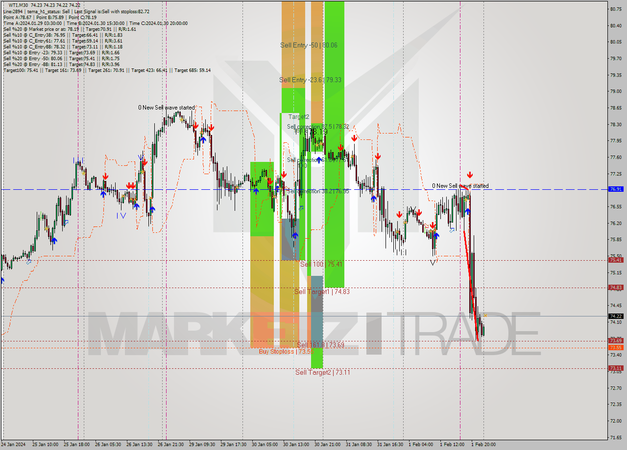
Task: Click the blue 76.91 price tag
Action: click(x=616, y=189)
